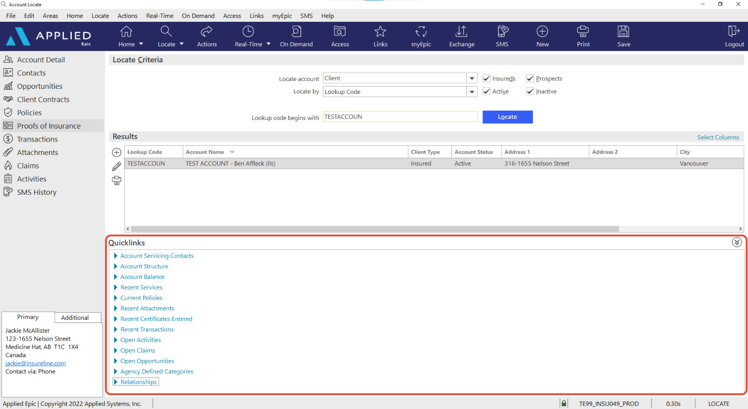The width and height of the screenshot is (748, 409).
Task: Open Transactions in the sidebar
Action: click(x=37, y=139)
